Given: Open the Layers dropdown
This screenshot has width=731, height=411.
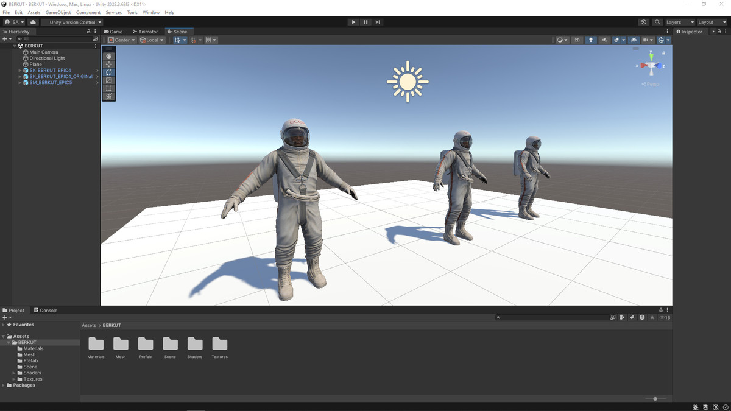Looking at the screenshot, I should (x=679, y=22).
